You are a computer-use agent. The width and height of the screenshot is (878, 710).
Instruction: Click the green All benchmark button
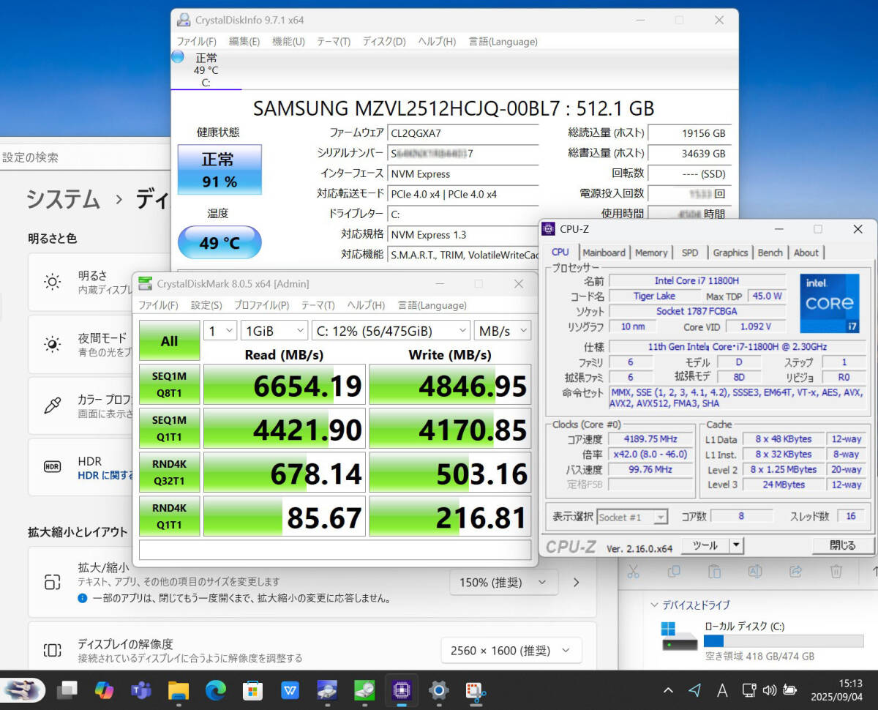(169, 340)
